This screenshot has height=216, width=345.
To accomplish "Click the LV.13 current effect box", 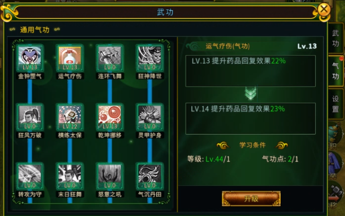I will coord(250,71).
